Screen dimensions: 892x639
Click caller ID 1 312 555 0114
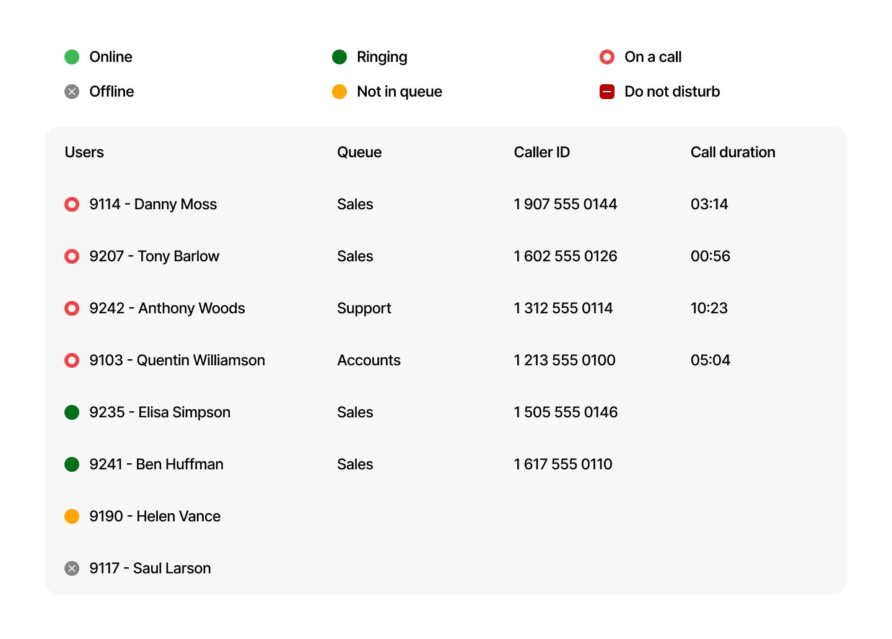point(564,308)
